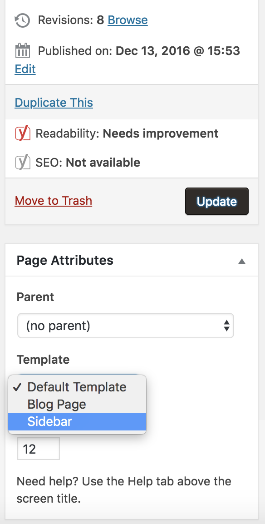The image size is (265, 524).
Task: Move the page to Trash
Action: (x=54, y=201)
